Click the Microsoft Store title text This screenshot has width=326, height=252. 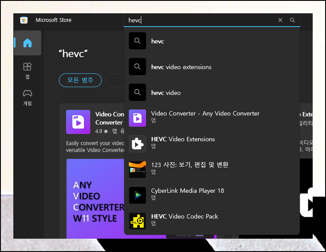point(53,20)
